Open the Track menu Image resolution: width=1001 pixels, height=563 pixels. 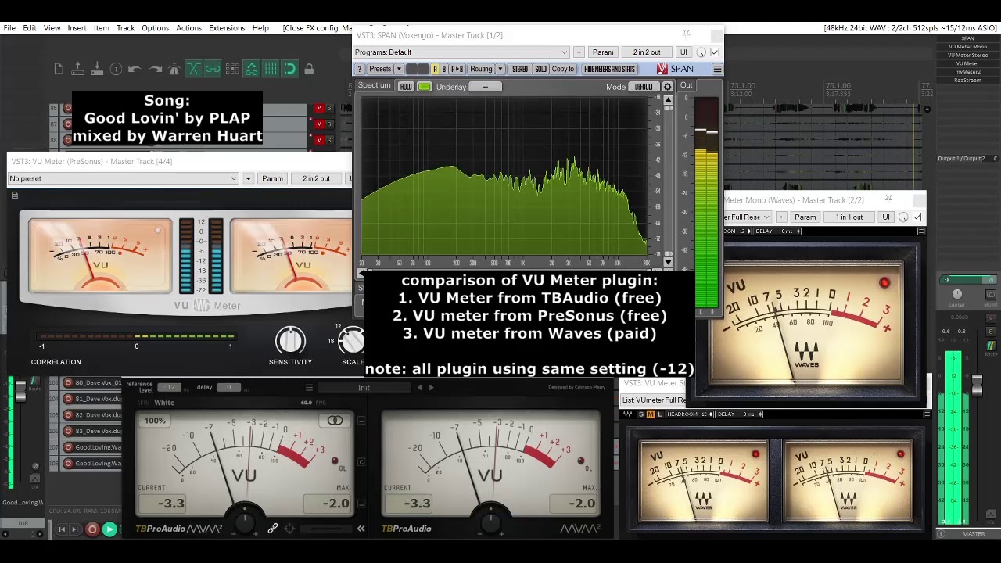click(x=125, y=28)
